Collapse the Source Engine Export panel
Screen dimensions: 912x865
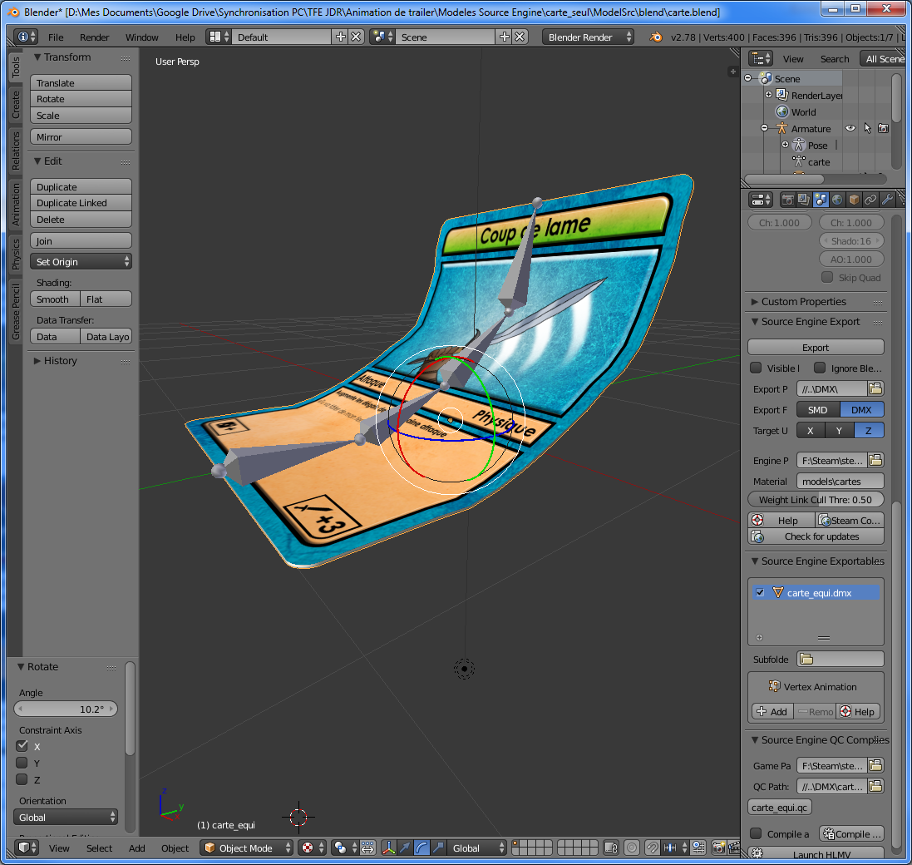755,322
